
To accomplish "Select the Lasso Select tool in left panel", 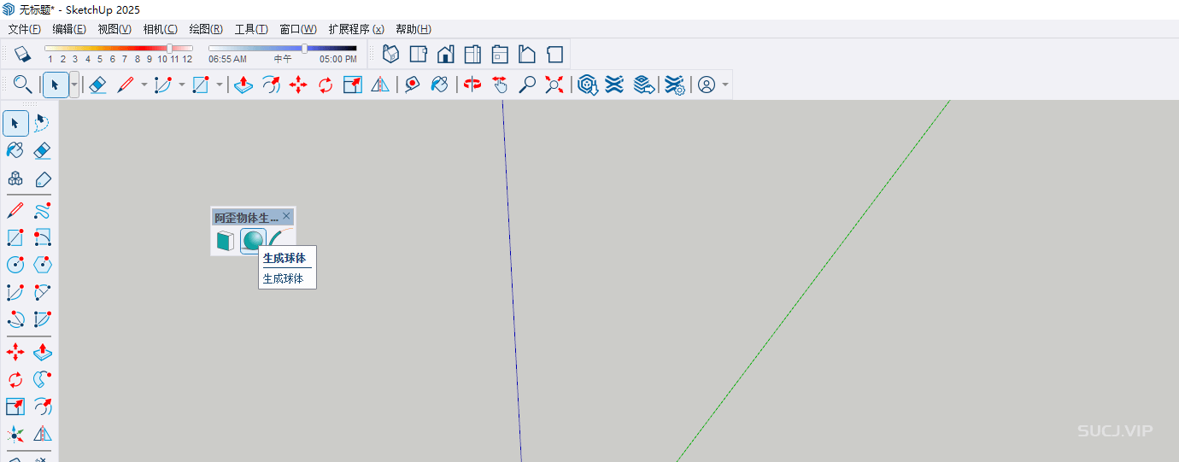I will (x=42, y=123).
